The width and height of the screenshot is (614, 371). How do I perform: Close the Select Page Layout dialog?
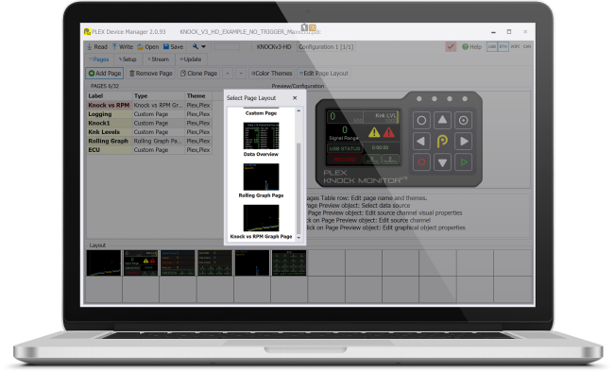coord(295,98)
